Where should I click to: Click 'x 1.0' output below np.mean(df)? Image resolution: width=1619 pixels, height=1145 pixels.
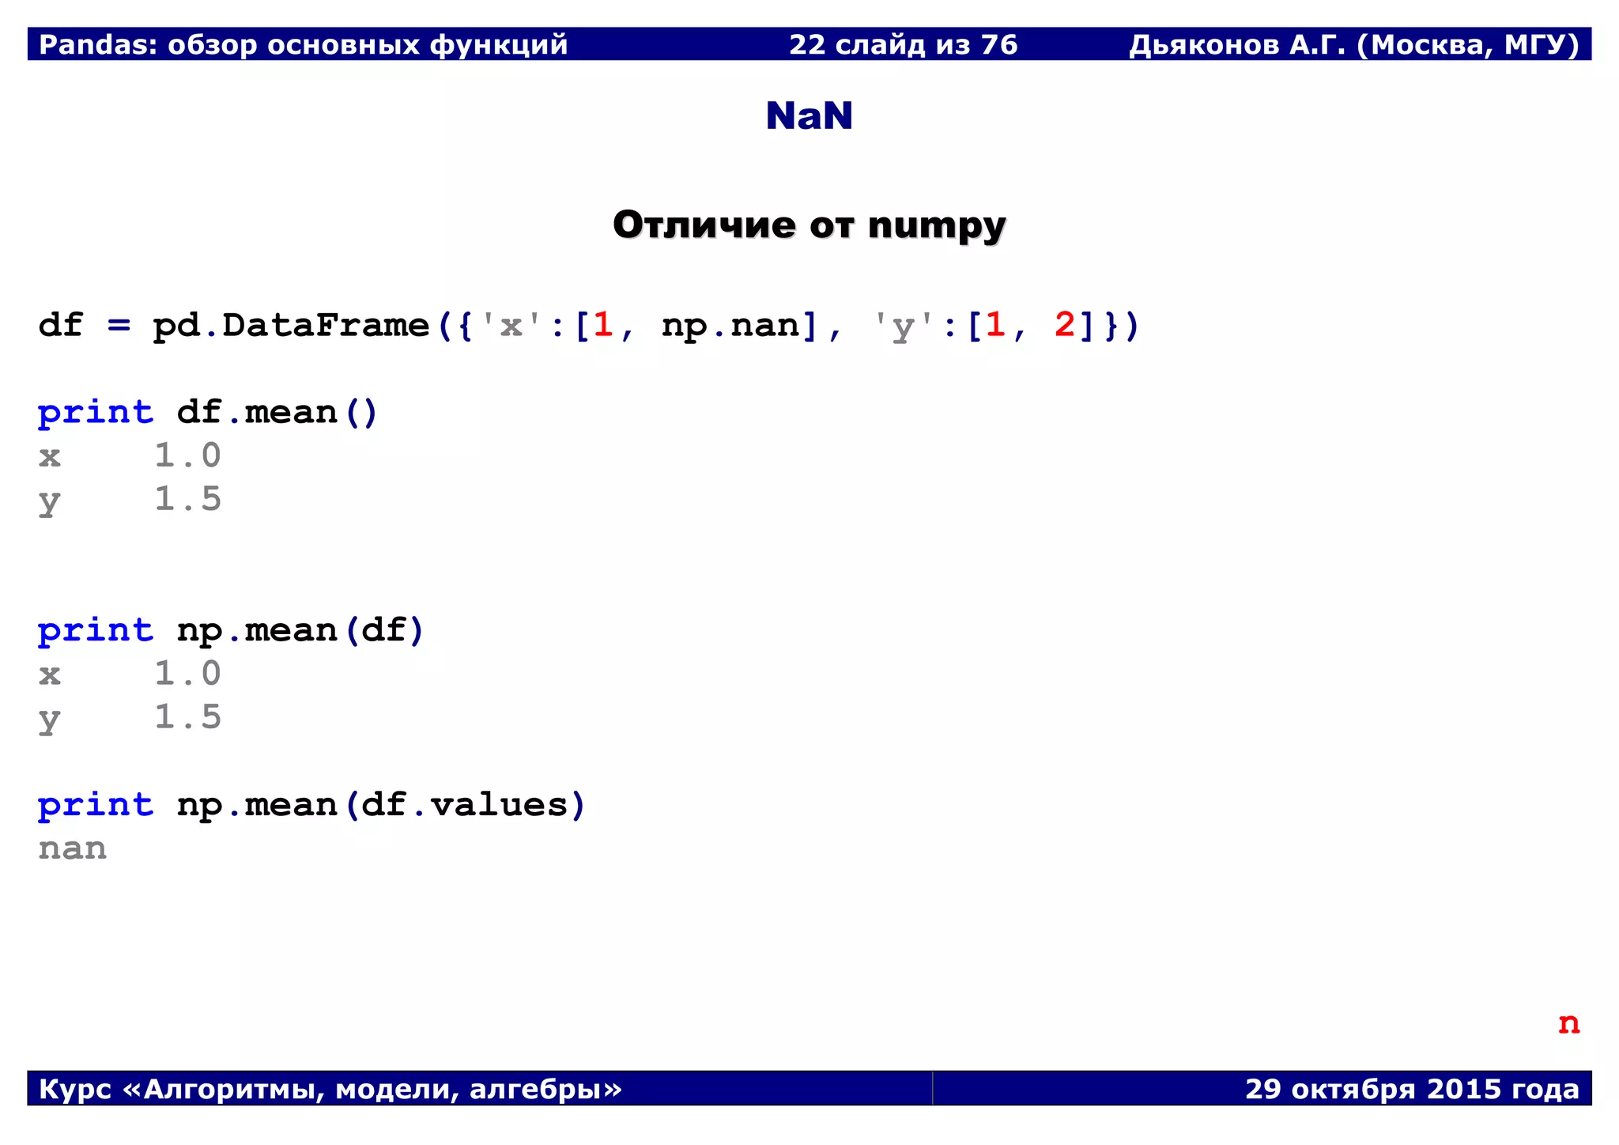130,675
